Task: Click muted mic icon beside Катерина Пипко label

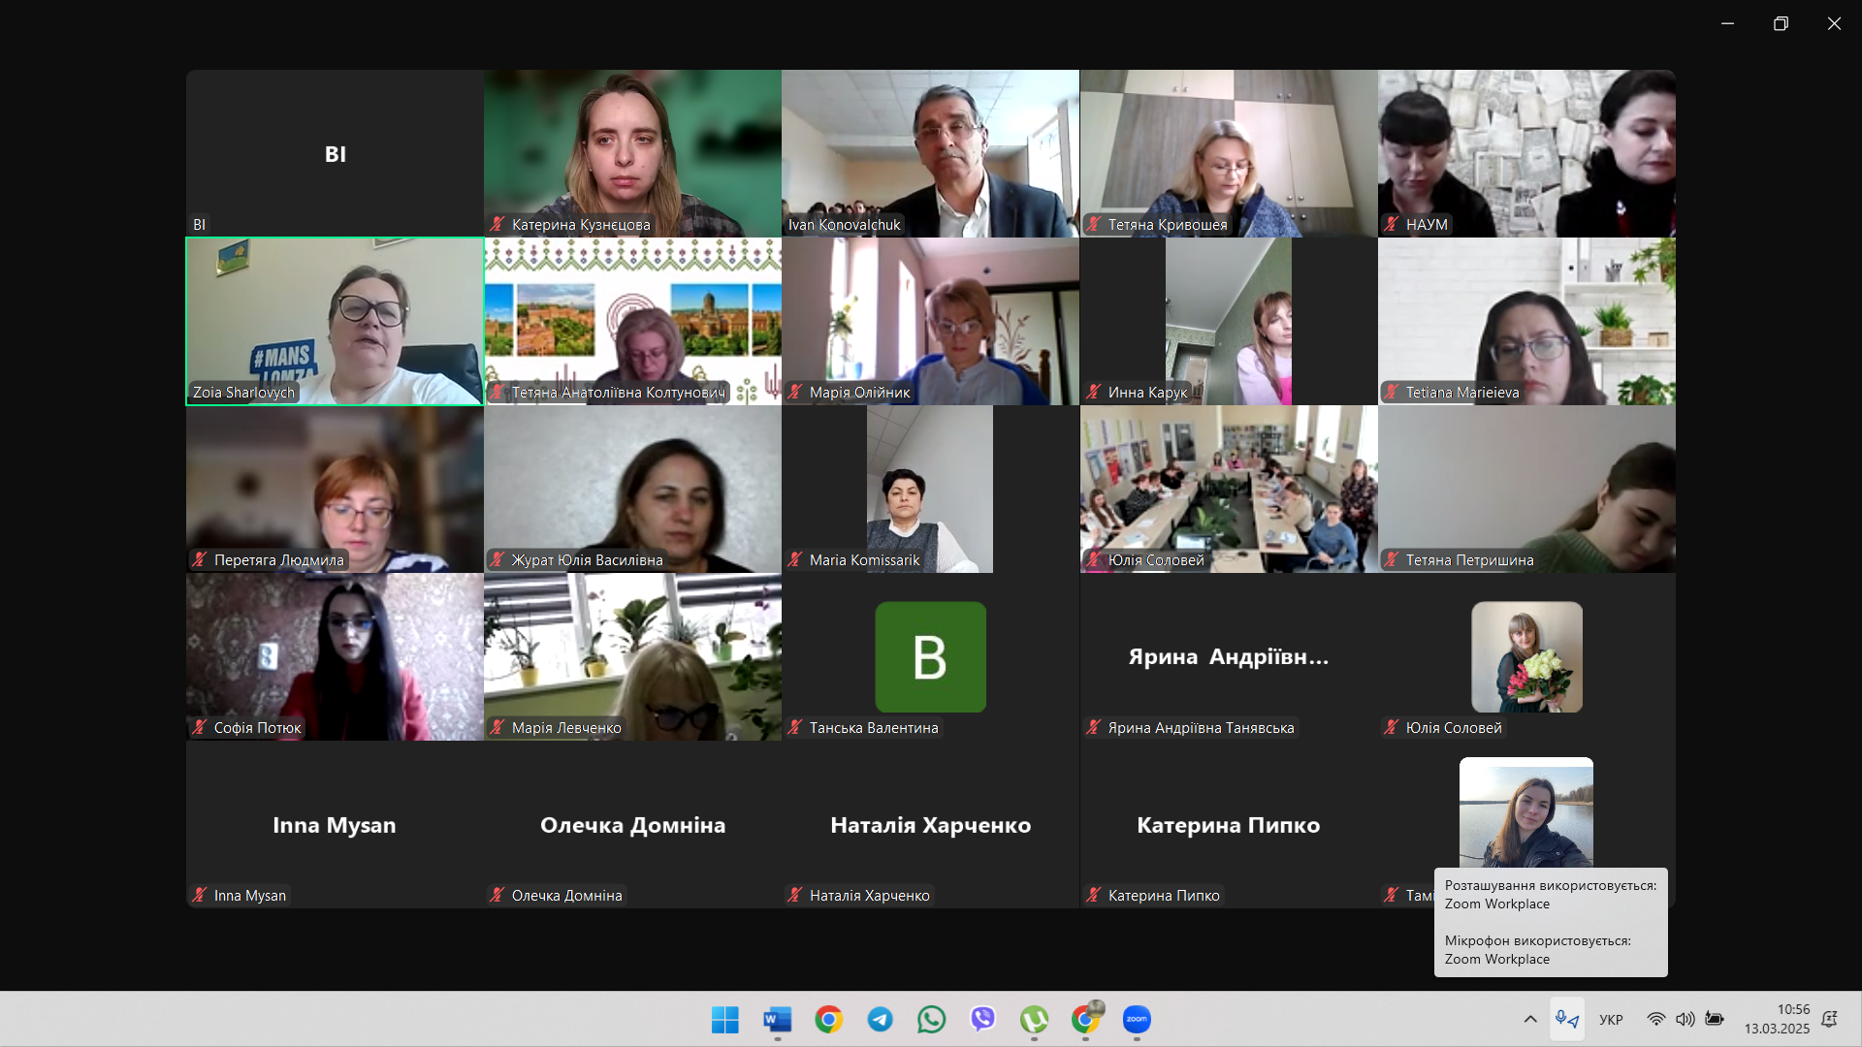Action: pos(1094,896)
